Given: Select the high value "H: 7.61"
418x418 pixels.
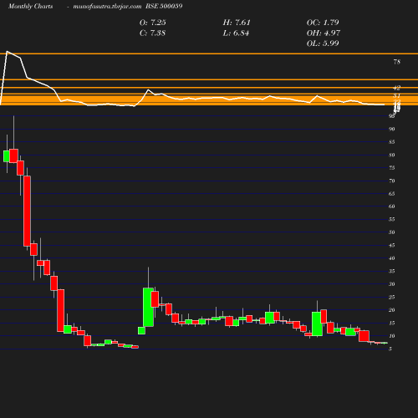Looking at the screenshot, I should tap(237, 23).
